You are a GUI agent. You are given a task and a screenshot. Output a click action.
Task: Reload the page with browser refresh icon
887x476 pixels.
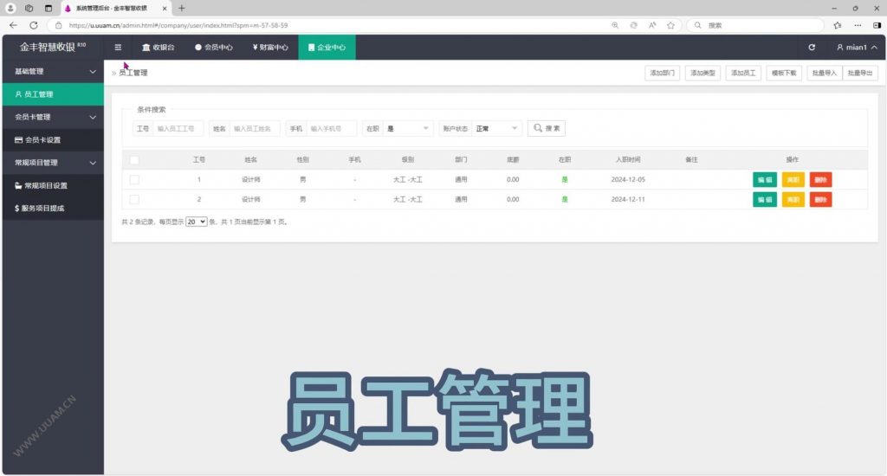[34, 25]
